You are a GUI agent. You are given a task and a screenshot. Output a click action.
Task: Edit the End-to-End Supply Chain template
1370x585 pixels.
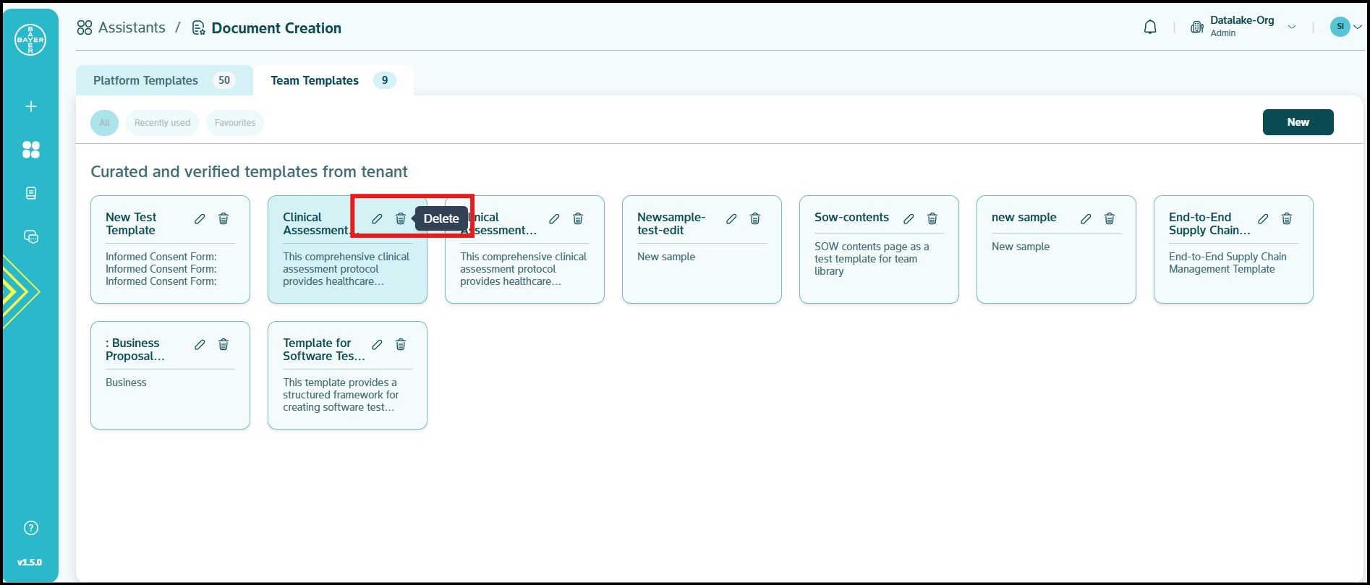tap(1263, 218)
